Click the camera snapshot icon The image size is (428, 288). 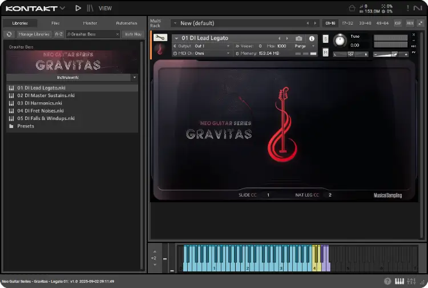[x=298, y=38]
